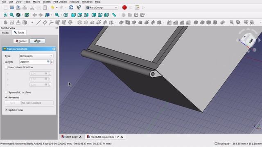
Task: Click the Print icon
Action: (x=25, y=7)
